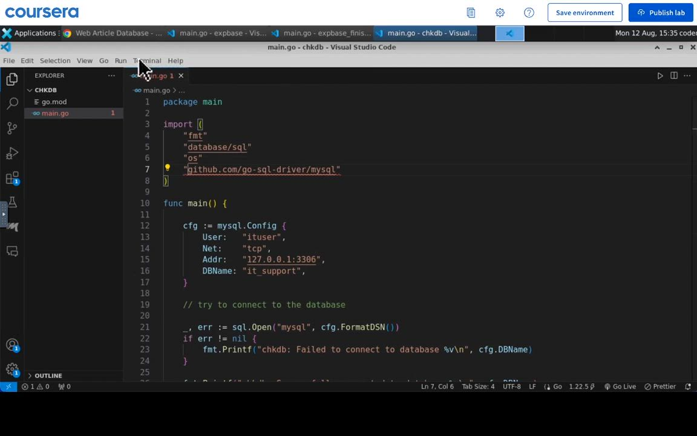
Task: Select go.mod file in Explorer
Action: point(54,102)
